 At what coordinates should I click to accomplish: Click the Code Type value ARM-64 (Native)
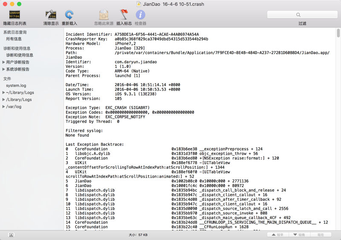tap(132, 71)
